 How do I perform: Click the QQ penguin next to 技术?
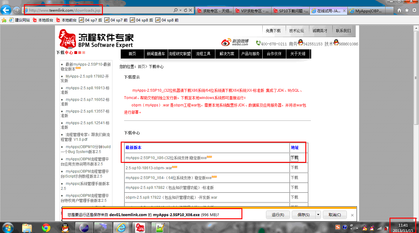336,42
